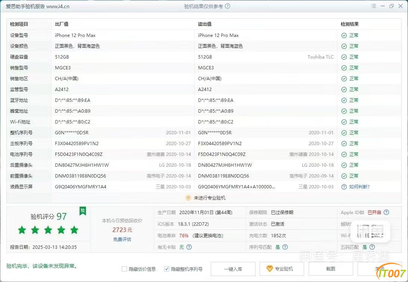Click the 爱思助手验机报告 www.i4.cn window title
The width and height of the screenshot is (408, 282).
[38, 6]
